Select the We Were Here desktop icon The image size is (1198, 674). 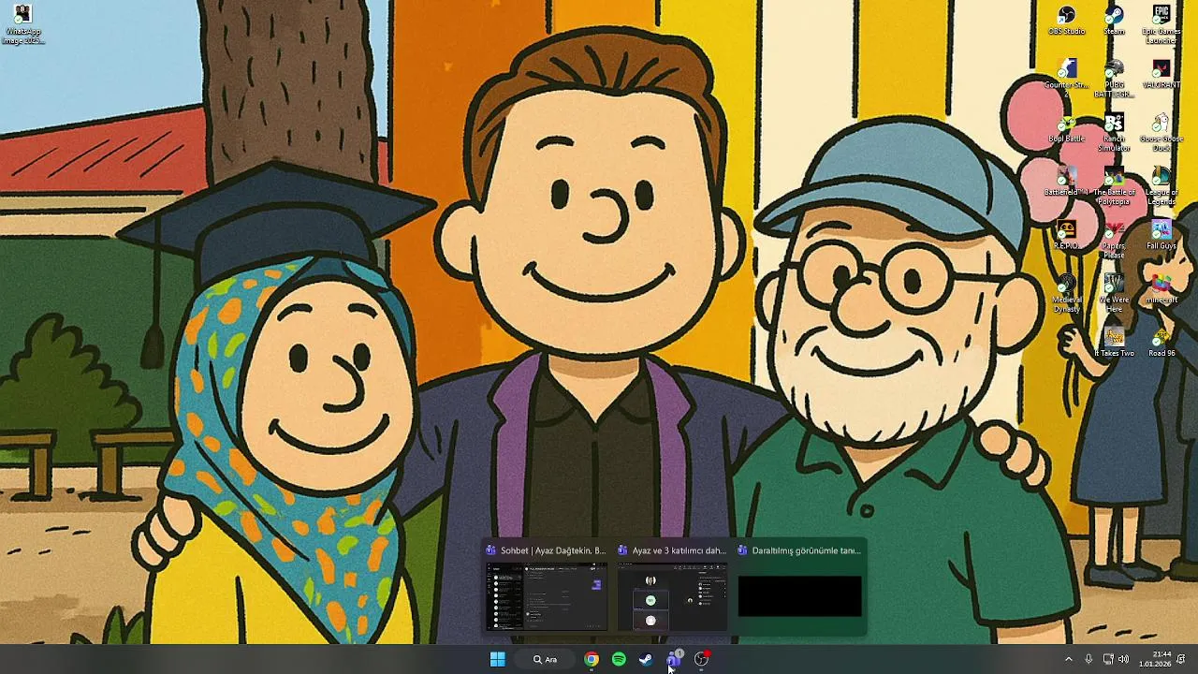pyautogui.click(x=1114, y=294)
